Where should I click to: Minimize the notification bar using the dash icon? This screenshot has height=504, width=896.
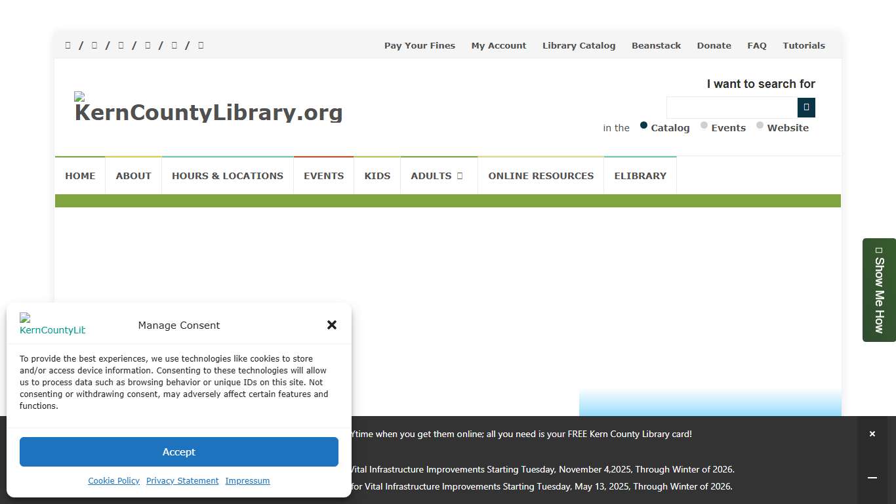click(x=872, y=478)
